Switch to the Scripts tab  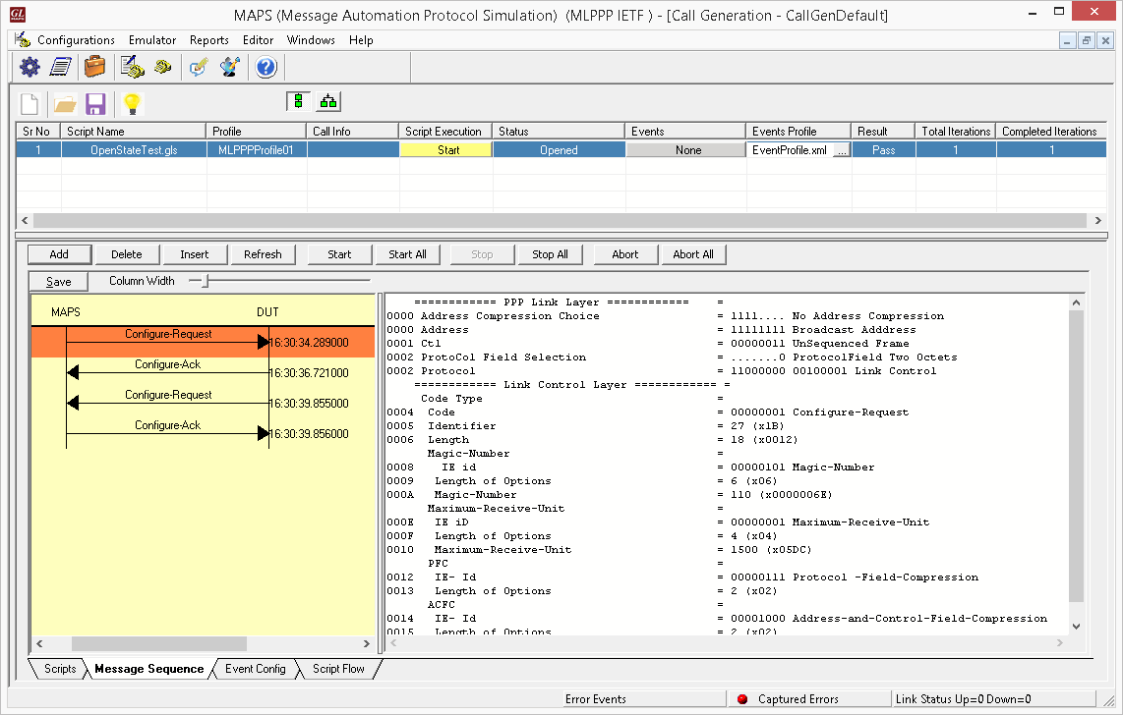tap(60, 669)
